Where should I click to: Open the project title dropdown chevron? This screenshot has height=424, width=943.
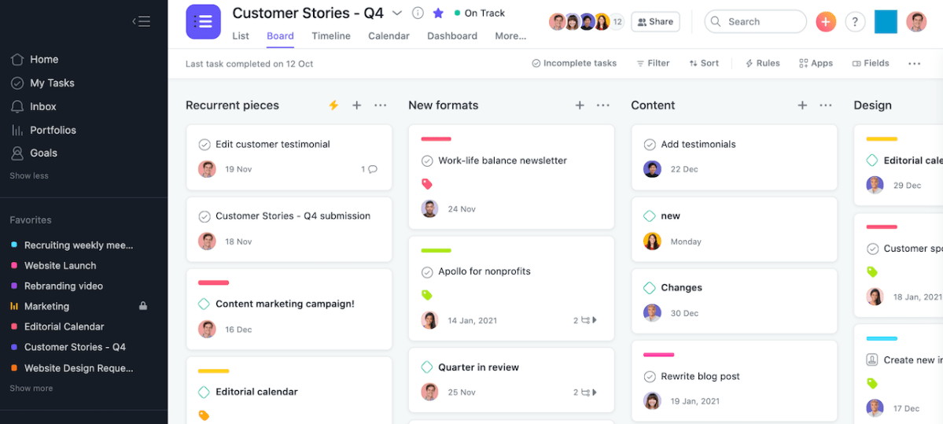pyautogui.click(x=397, y=13)
